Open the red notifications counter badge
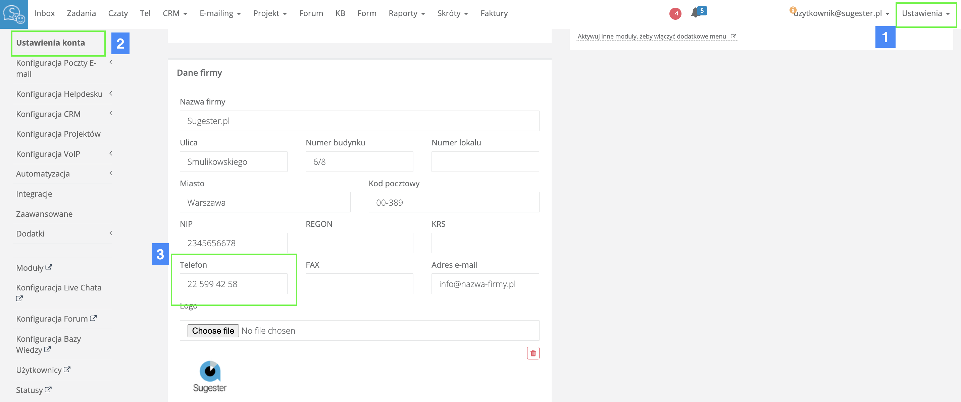 [x=675, y=14]
